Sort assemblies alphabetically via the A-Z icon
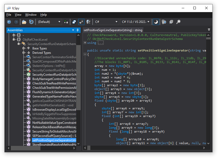 coord(164,22)
